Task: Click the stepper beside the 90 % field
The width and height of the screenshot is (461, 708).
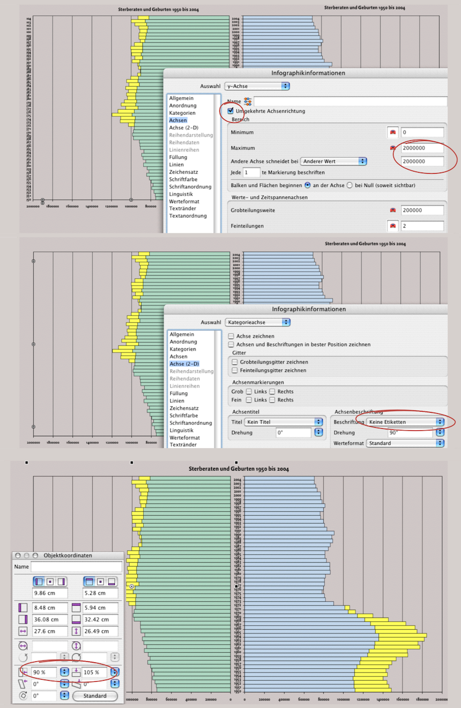Action: click(x=64, y=672)
